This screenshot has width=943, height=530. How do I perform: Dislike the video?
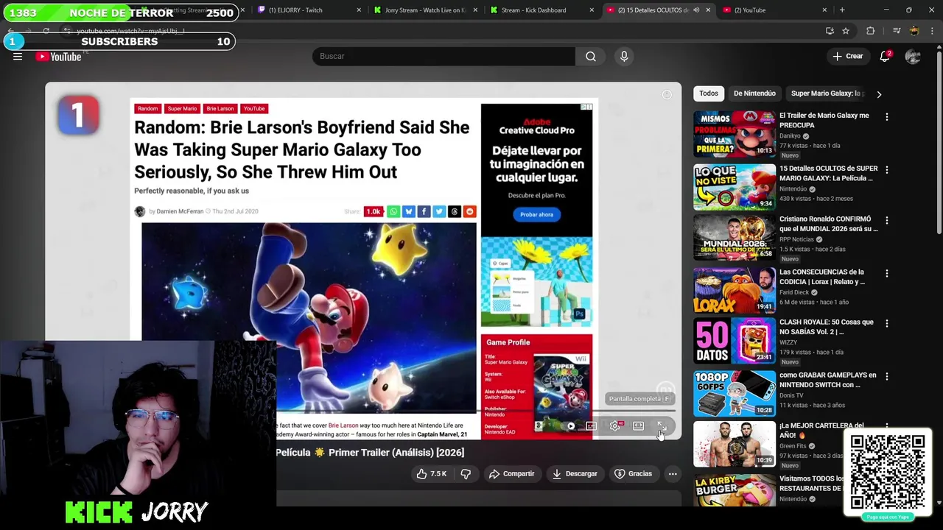pyautogui.click(x=466, y=474)
